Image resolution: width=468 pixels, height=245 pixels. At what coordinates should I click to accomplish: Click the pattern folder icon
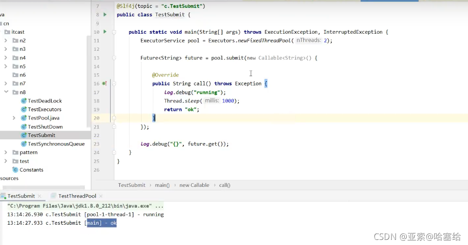[15, 152]
